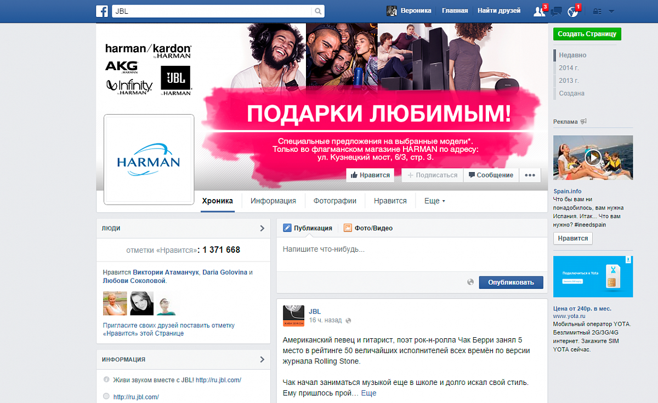Click the Сообщение button
This screenshot has height=403, width=658.
pyautogui.click(x=491, y=175)
